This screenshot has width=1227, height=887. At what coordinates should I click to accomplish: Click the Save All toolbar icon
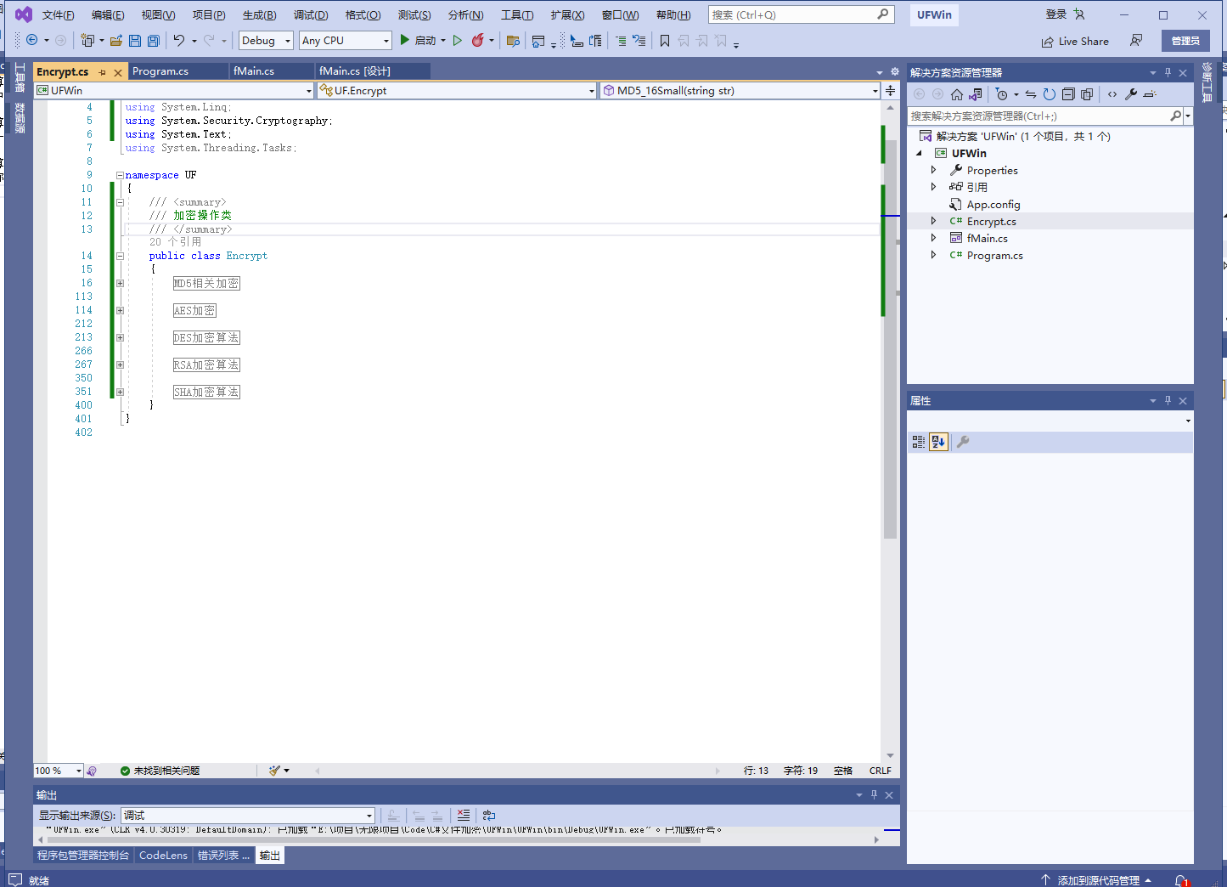(x=154, y=41)
